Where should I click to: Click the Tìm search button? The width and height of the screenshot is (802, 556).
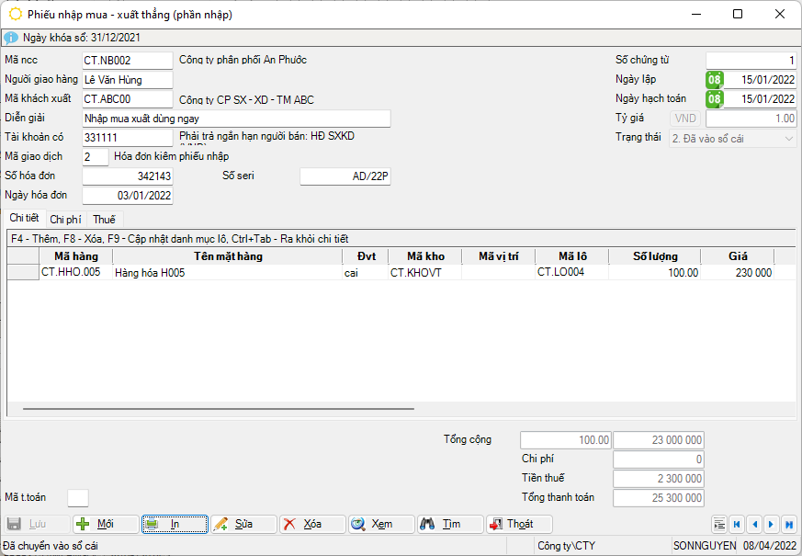point(450,524)
